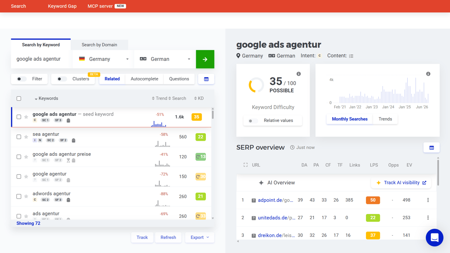Sort by the Search column
Image resolution: width=450 pixels, height=253 pixels.
tap(177, 99)
